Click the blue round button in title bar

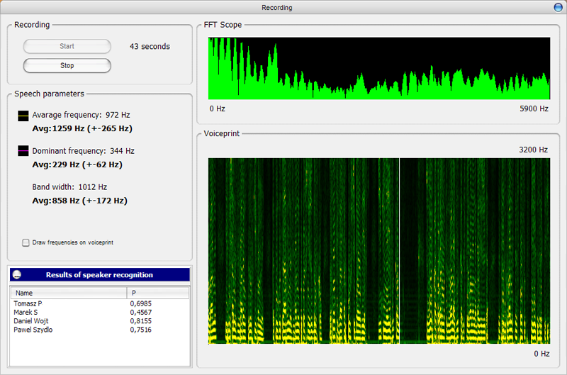pyautogui.click(x=558, y=7)
